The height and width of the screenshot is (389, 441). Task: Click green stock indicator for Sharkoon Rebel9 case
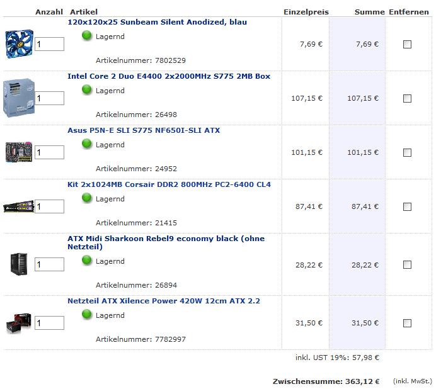tap(87, 261)
